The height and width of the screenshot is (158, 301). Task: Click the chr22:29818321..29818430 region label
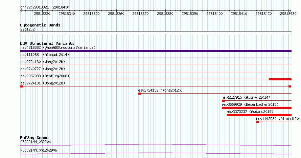pyautogui.click(x=45, y=7)
